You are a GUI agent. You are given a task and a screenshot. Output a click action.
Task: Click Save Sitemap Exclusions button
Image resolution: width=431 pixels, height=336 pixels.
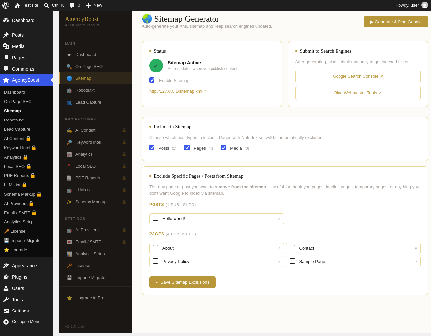(182, 282)
